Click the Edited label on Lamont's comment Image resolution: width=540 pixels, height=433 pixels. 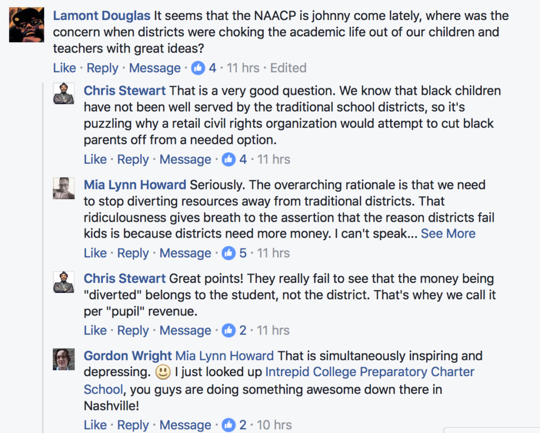[288, 67]
